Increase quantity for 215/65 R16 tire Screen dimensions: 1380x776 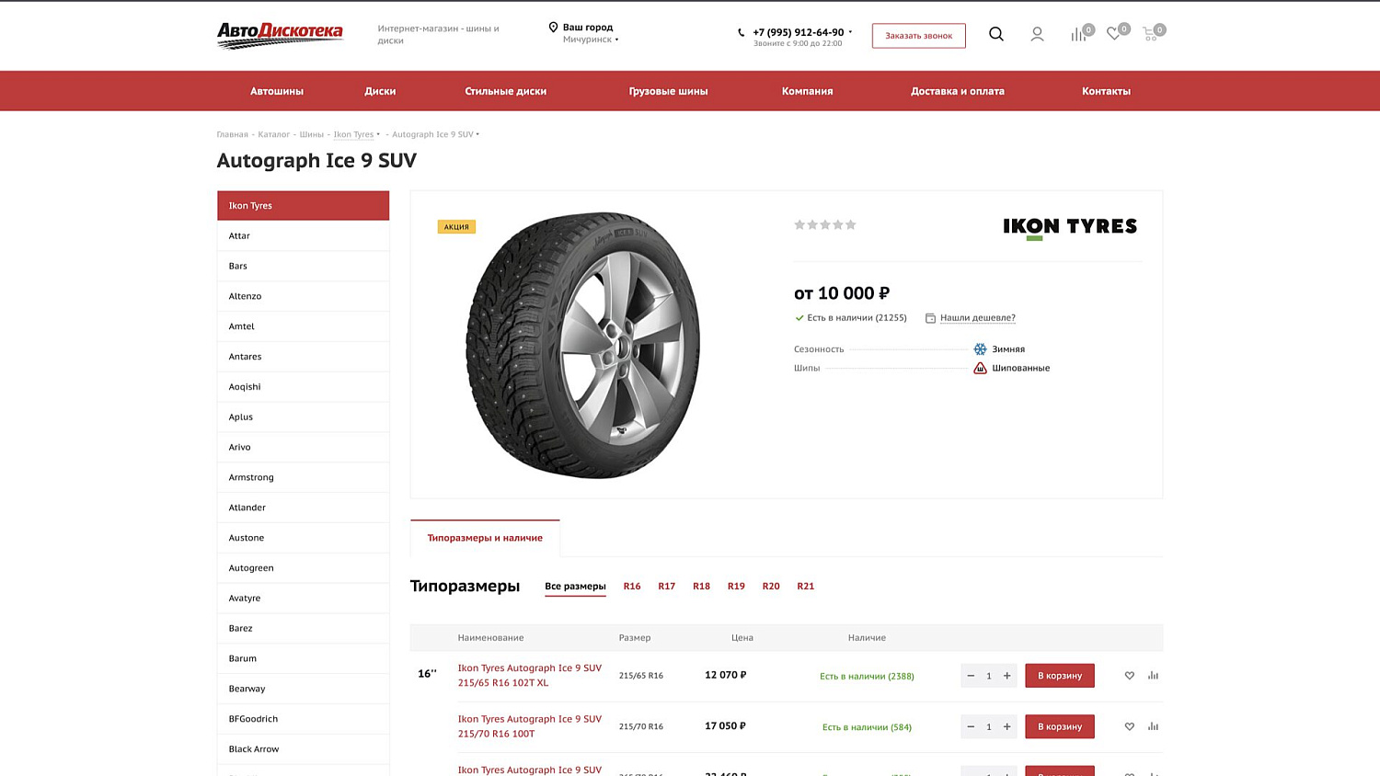coord(1007,676)
